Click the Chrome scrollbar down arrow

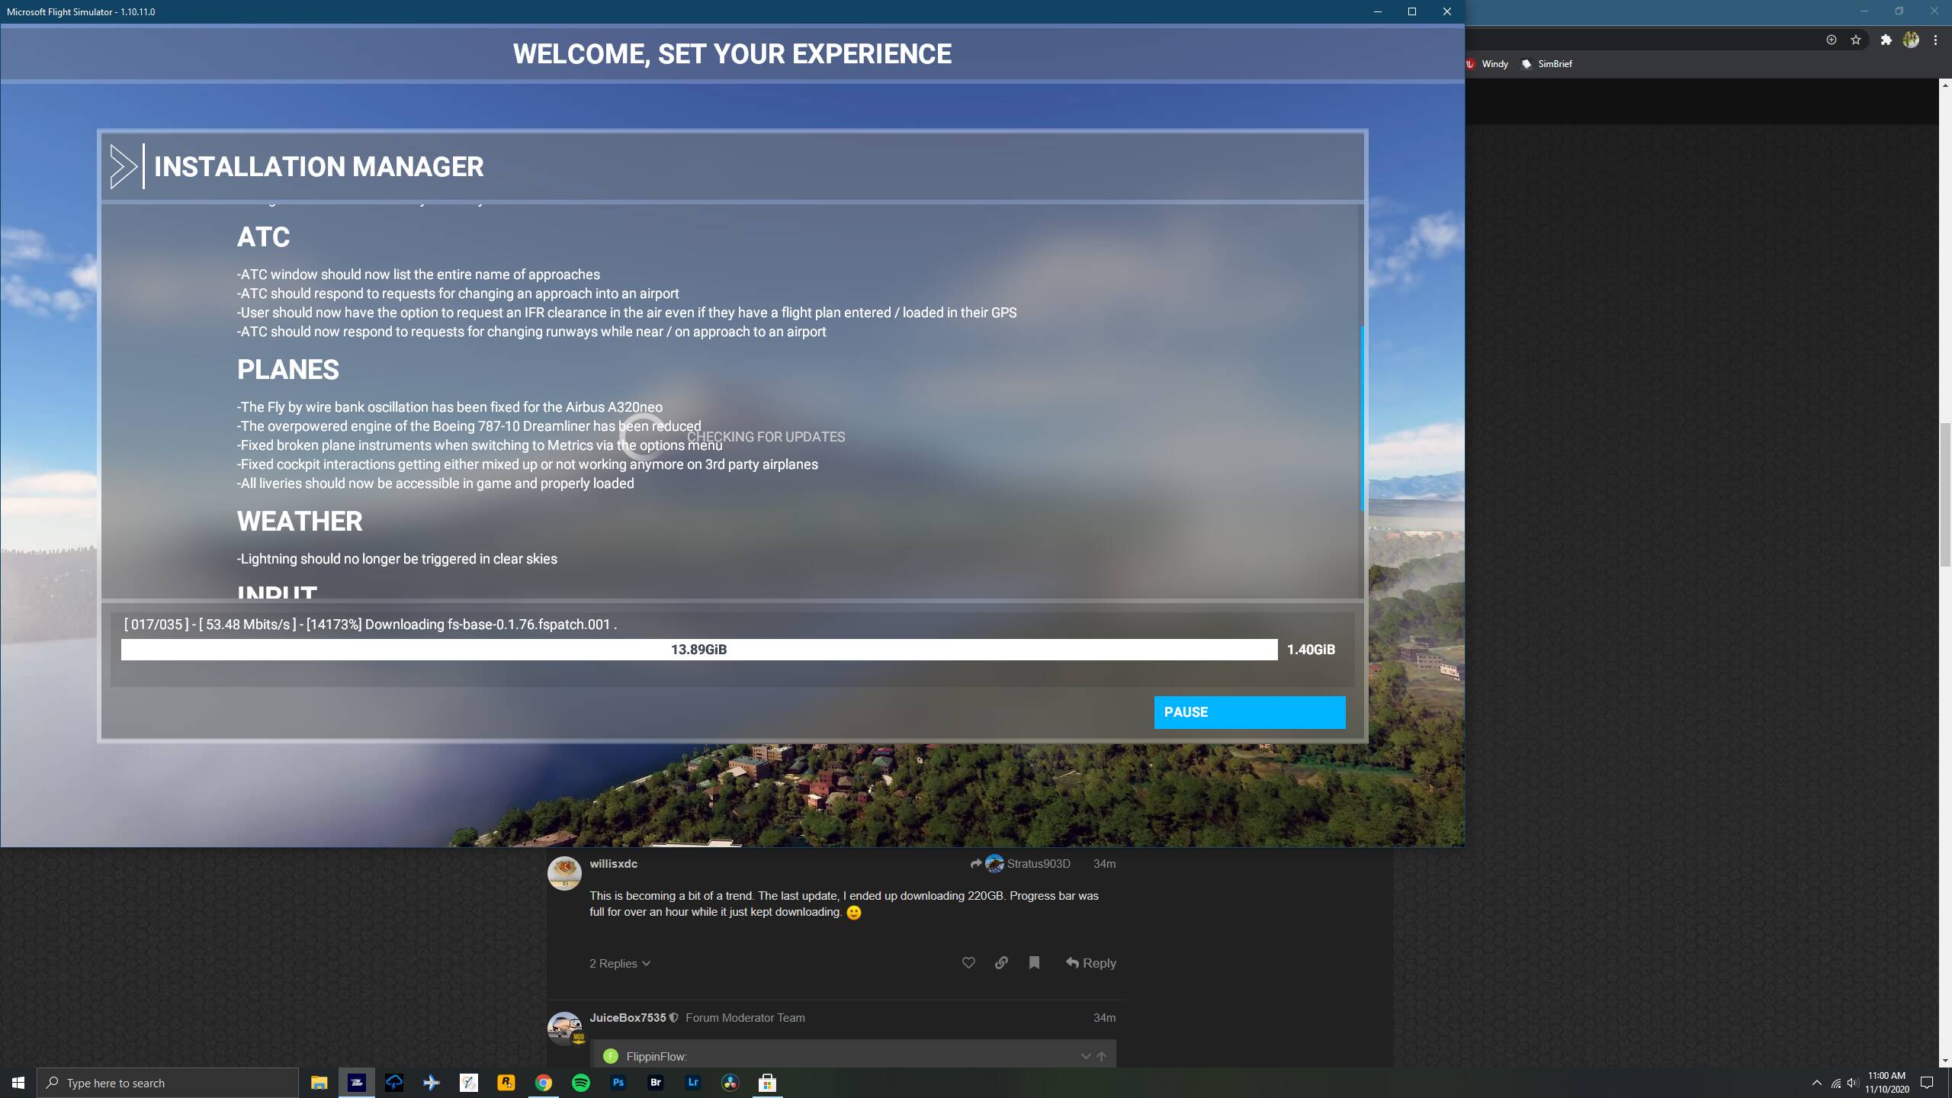1945,1061
